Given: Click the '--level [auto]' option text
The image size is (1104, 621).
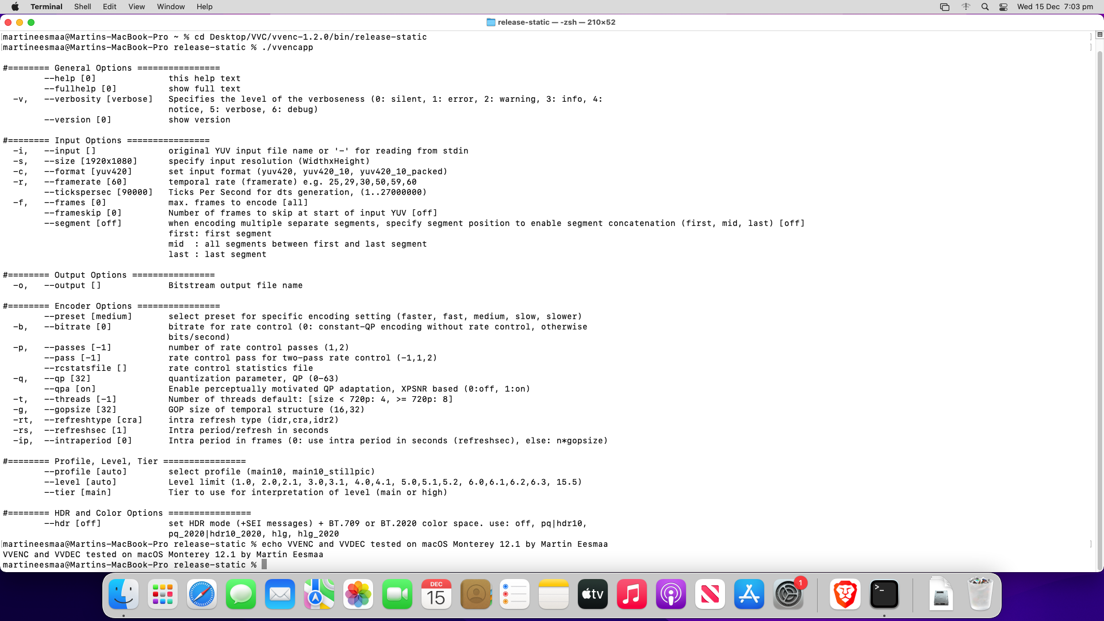Looking at the screenshot, I should pos(80,482).
